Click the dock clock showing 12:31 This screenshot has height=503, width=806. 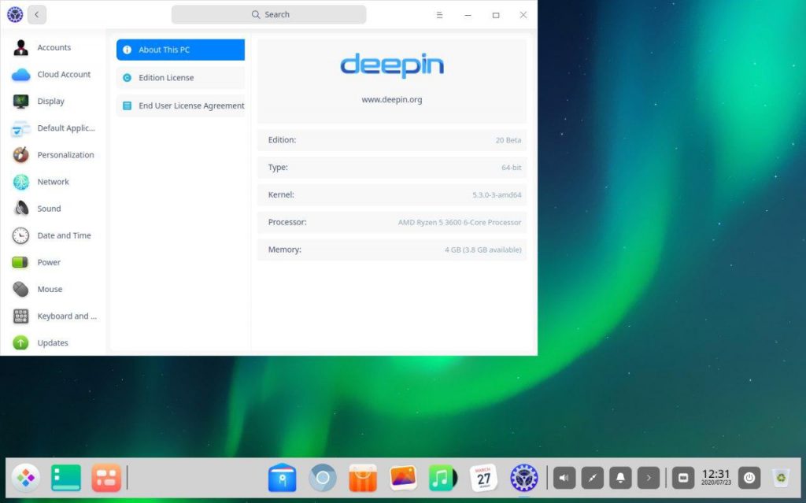[x=716, y=477]
